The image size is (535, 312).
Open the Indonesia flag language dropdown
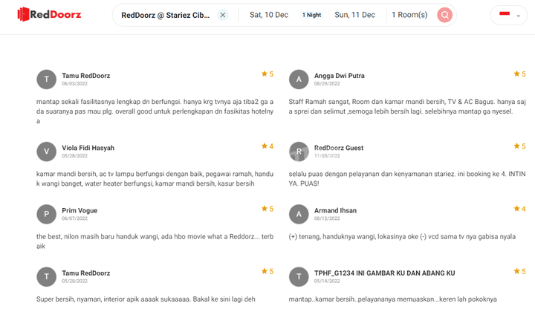click(x=509, y=15)
